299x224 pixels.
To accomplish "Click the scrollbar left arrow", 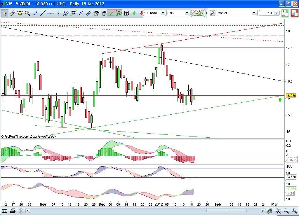I will click(28, 211).
